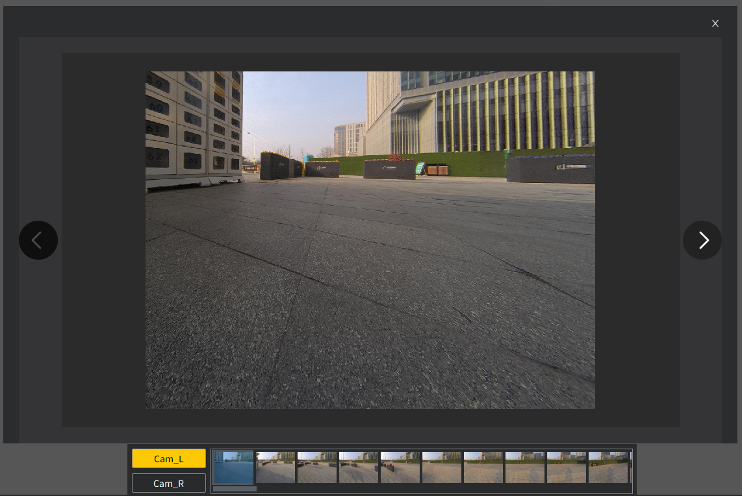Click the main preview photo of plaza
Viewport: 742px width, 496px height.
[x=370, y=273]
